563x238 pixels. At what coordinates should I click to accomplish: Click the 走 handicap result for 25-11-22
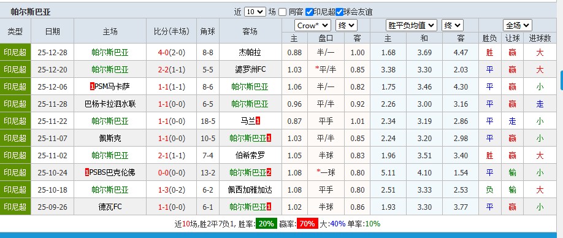coord(512,121)
